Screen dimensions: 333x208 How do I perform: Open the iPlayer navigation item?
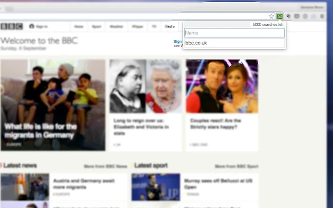138,27
